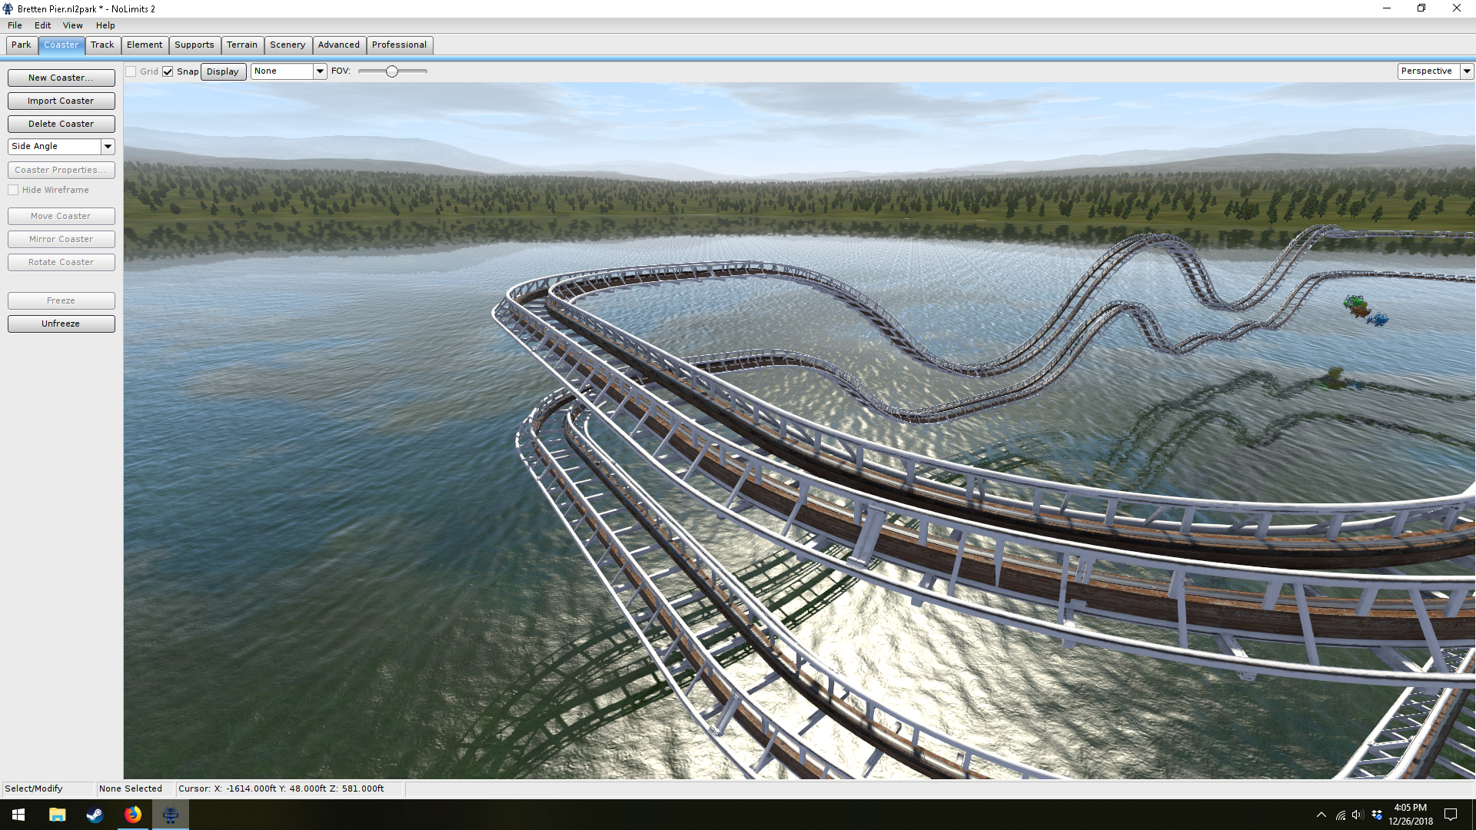Enable the Grid checkbox
The width and height of the screenshot is (1476, 830).
131,71
